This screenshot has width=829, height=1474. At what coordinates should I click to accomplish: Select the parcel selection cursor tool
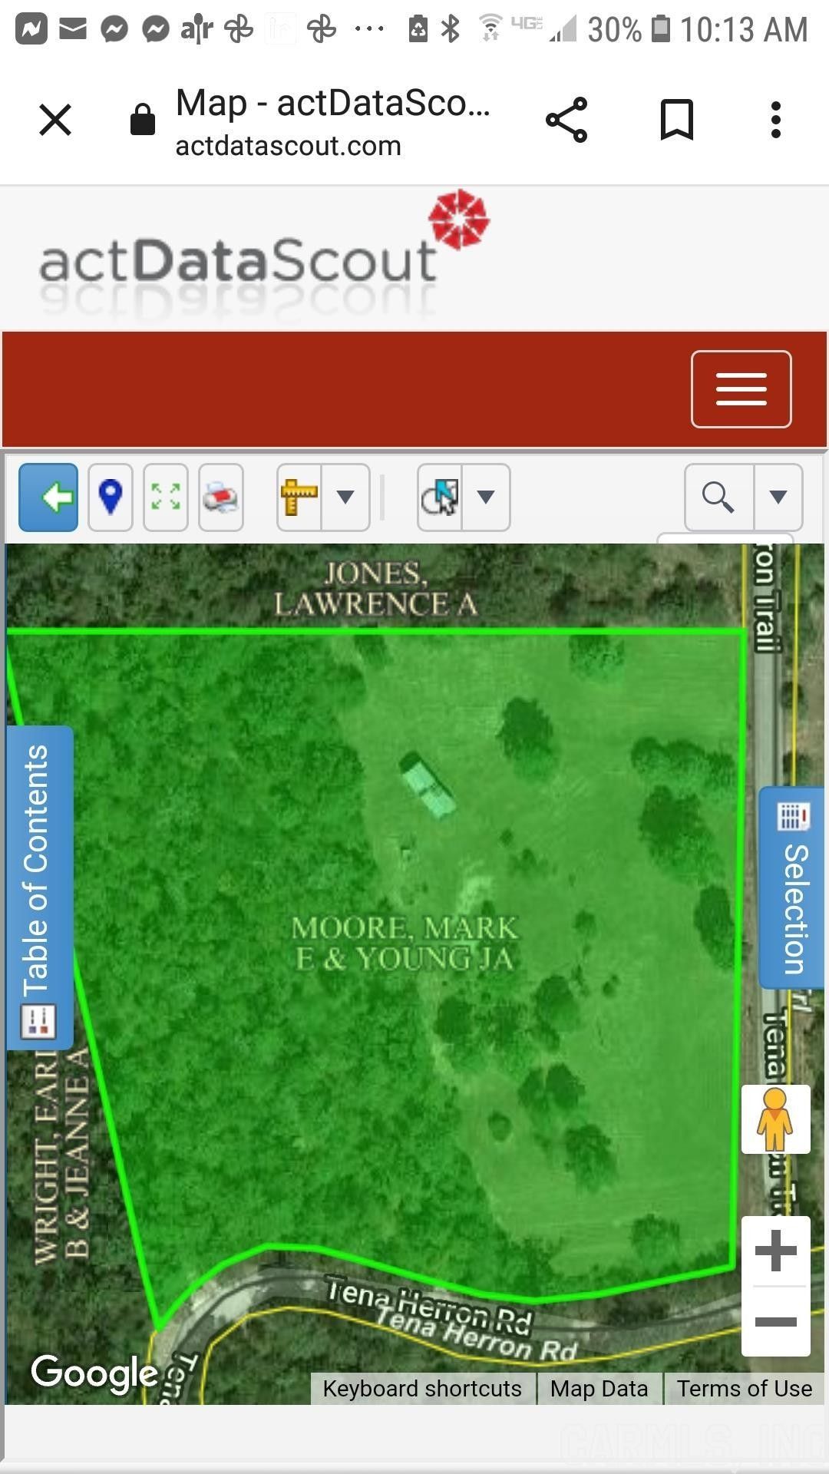[x=440, y=497]
